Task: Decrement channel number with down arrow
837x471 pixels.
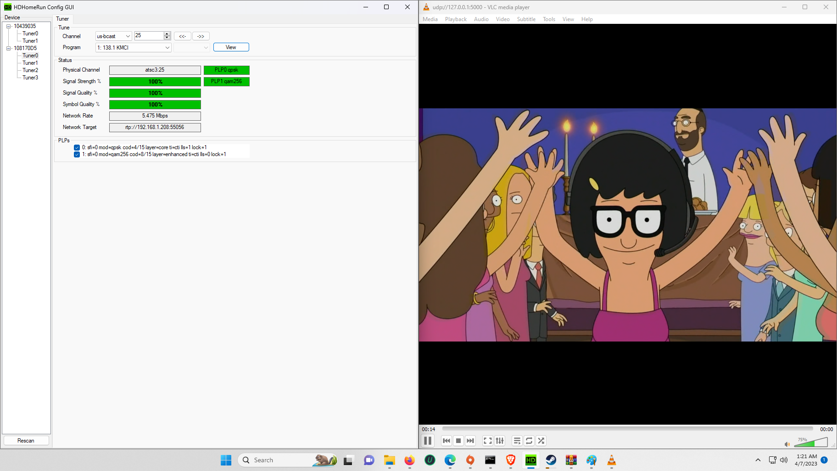Action: point(167,38)
